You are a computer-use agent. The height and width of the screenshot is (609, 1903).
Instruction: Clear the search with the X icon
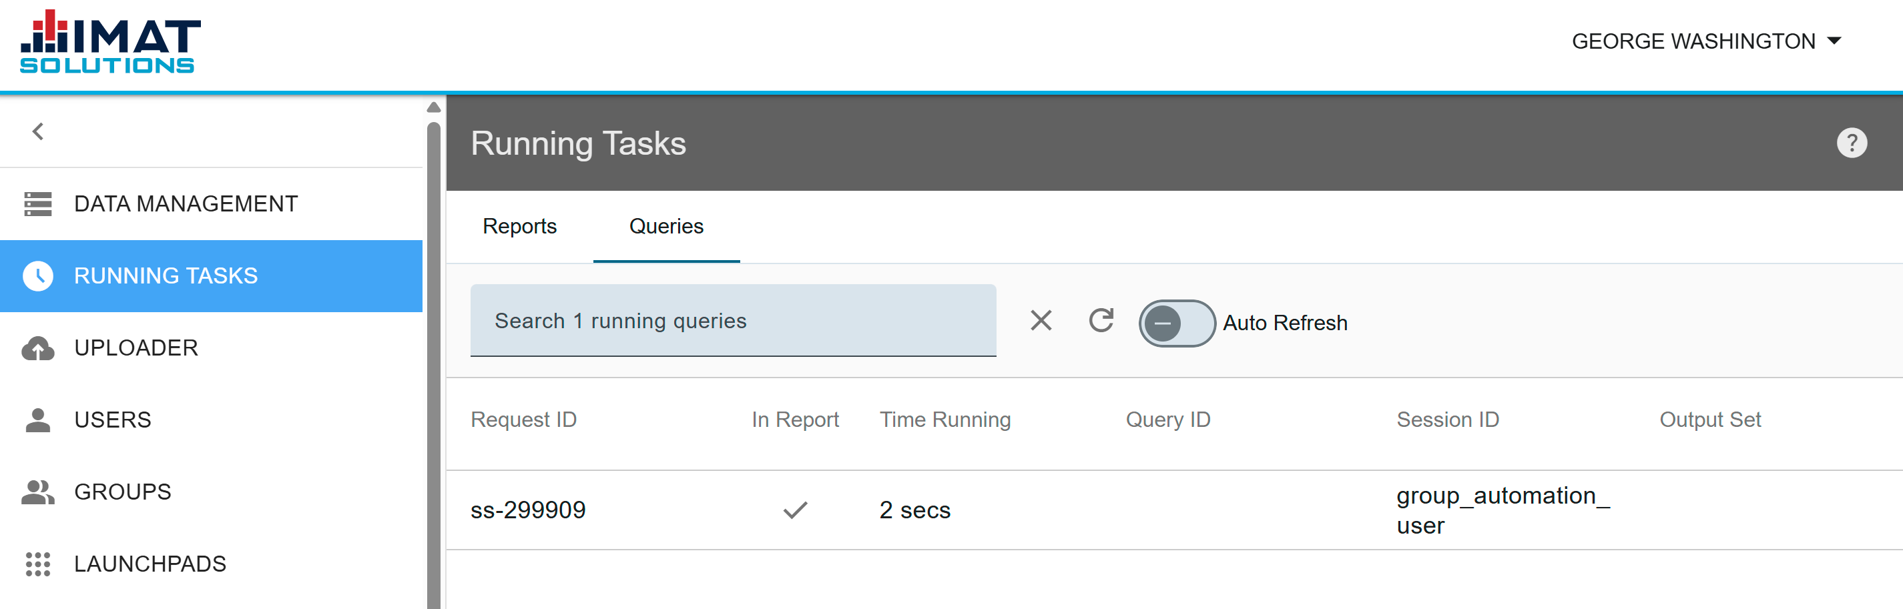pyautogui.click(x=1041, y=320)
